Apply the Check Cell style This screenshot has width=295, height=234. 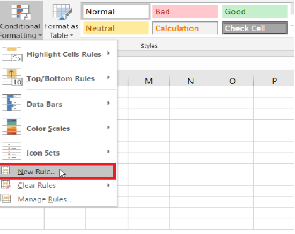pos(255,28)
